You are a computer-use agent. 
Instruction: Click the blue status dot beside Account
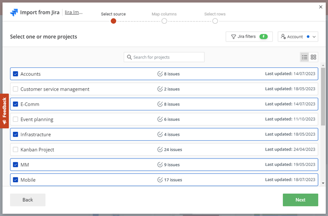(308, 37)
